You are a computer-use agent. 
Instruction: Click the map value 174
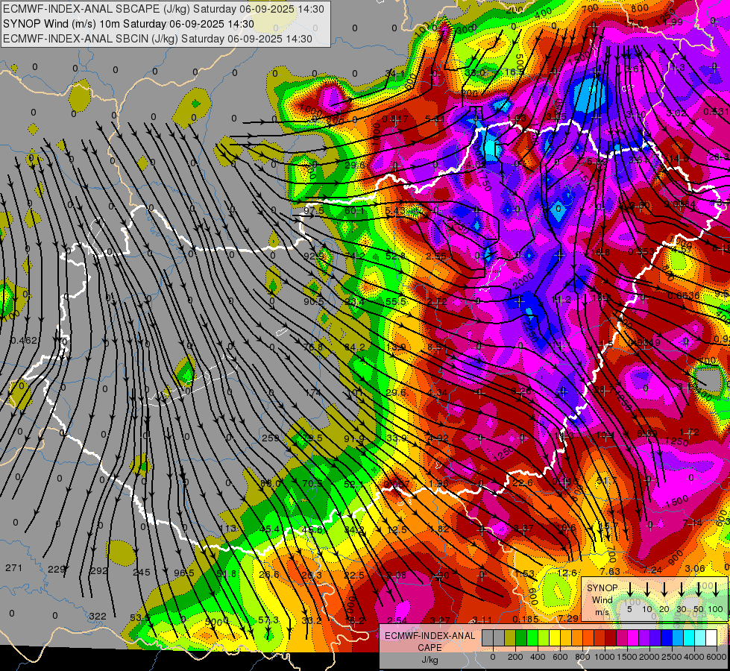313,393
